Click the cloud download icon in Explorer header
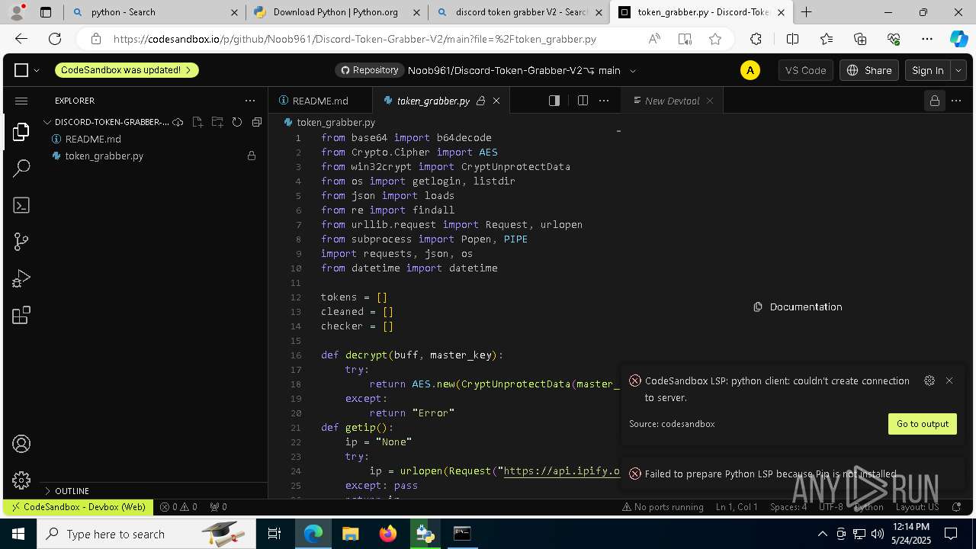This screenshot has width=976, height=549. 178,122
